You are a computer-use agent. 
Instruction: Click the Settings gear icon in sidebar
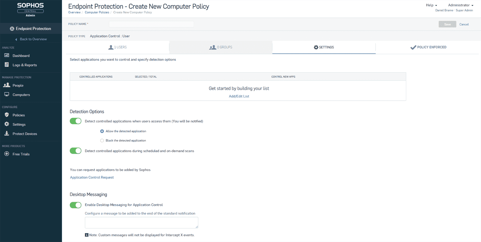[x=7, y=124]
